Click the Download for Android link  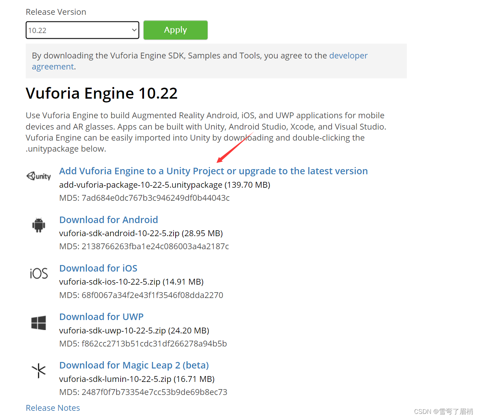click(109, 220)
